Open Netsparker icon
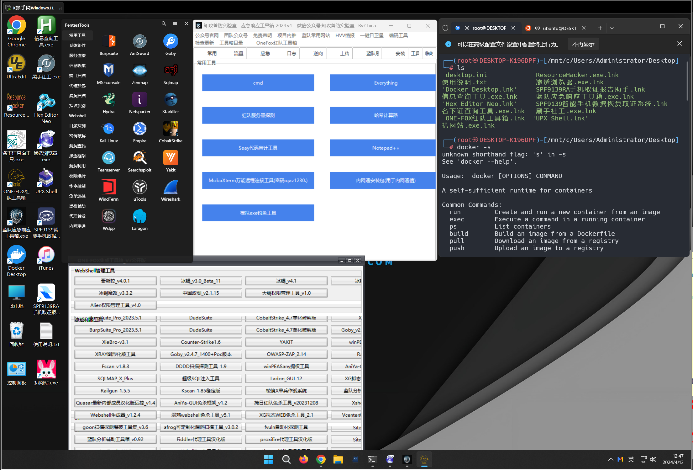 [x=139, y=103]
